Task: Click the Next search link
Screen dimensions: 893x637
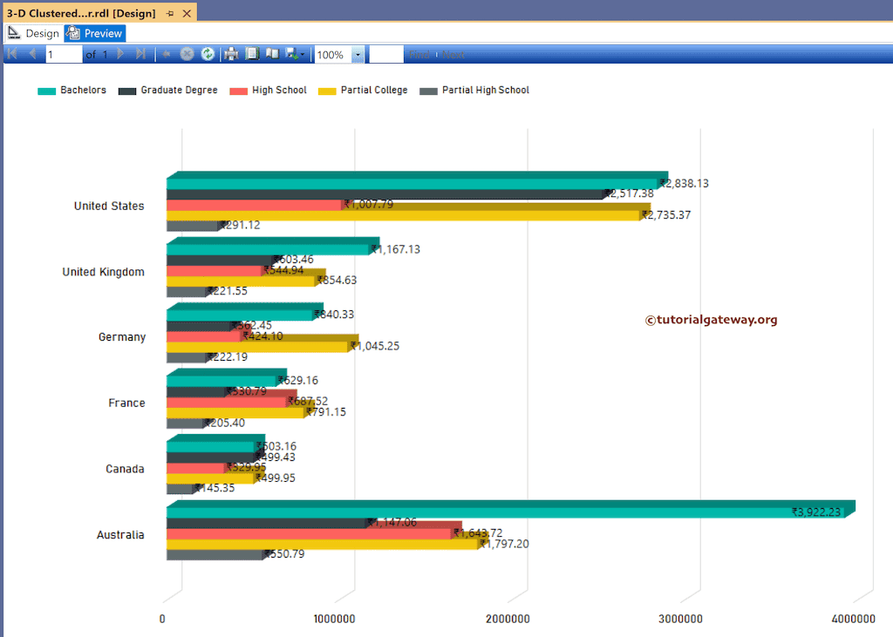Action: click(453, 53)
